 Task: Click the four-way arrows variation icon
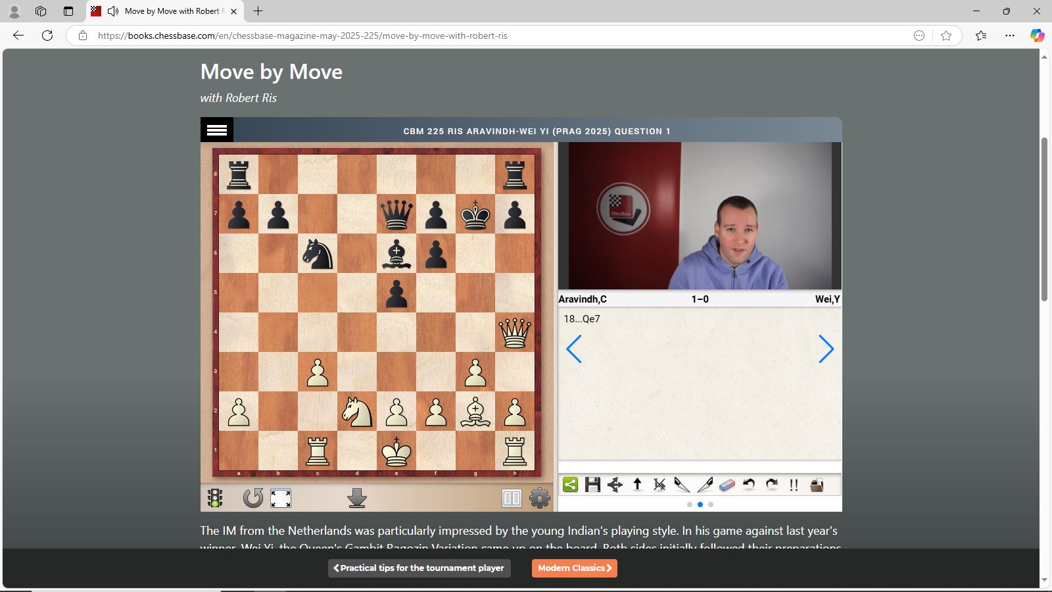[615, 485]
